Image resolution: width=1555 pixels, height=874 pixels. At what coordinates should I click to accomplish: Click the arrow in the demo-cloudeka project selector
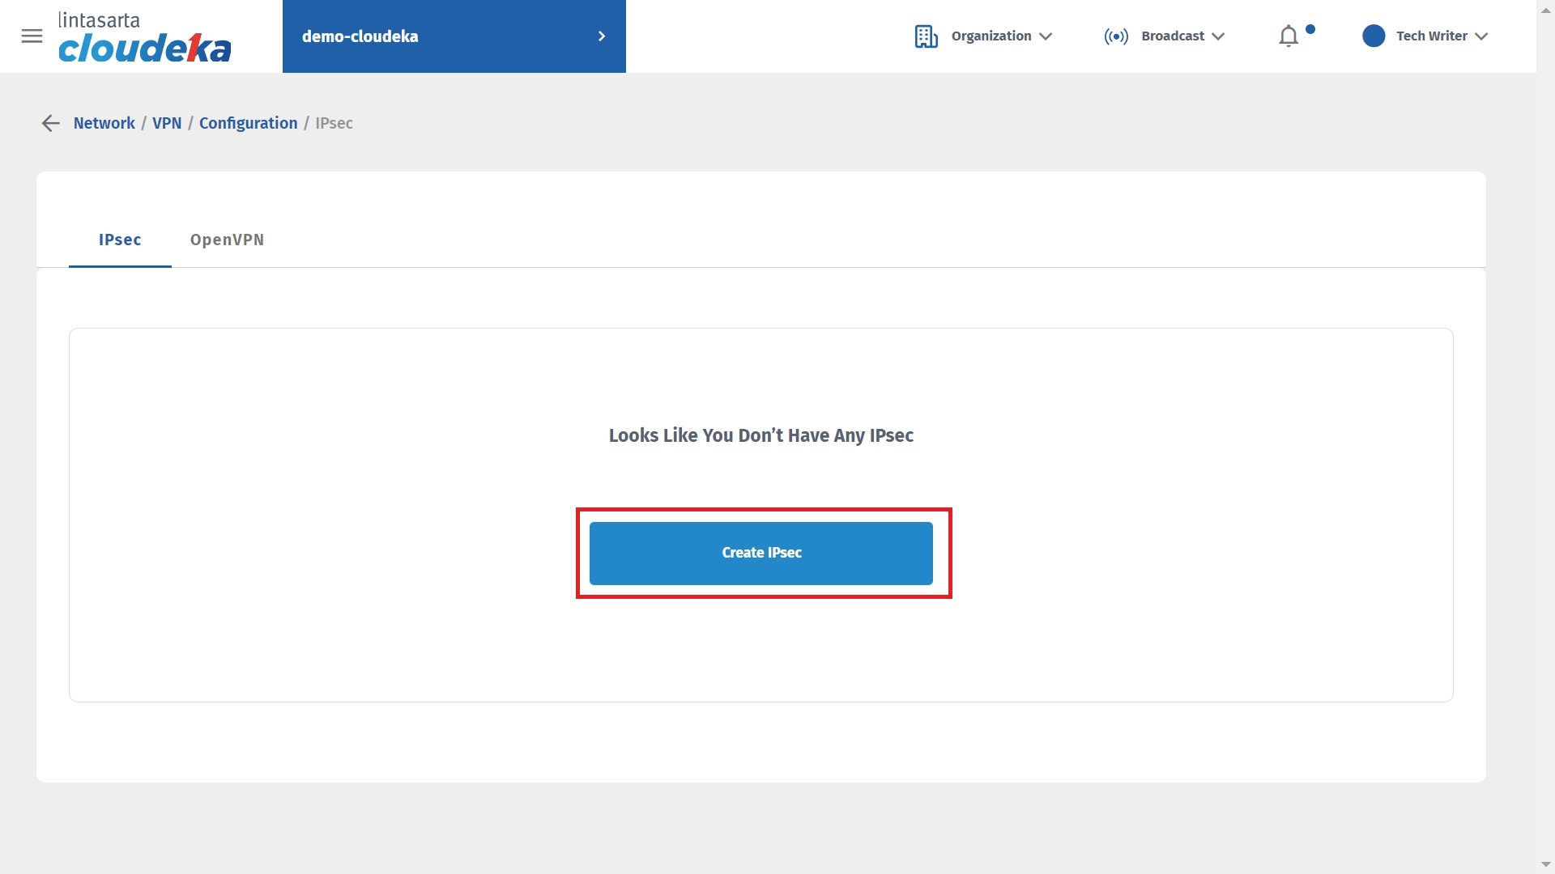[602, 36]
